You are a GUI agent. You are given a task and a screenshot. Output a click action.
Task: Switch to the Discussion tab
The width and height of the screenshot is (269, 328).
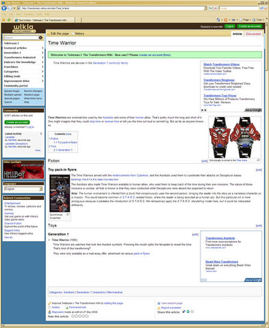[x=253, y=34]
